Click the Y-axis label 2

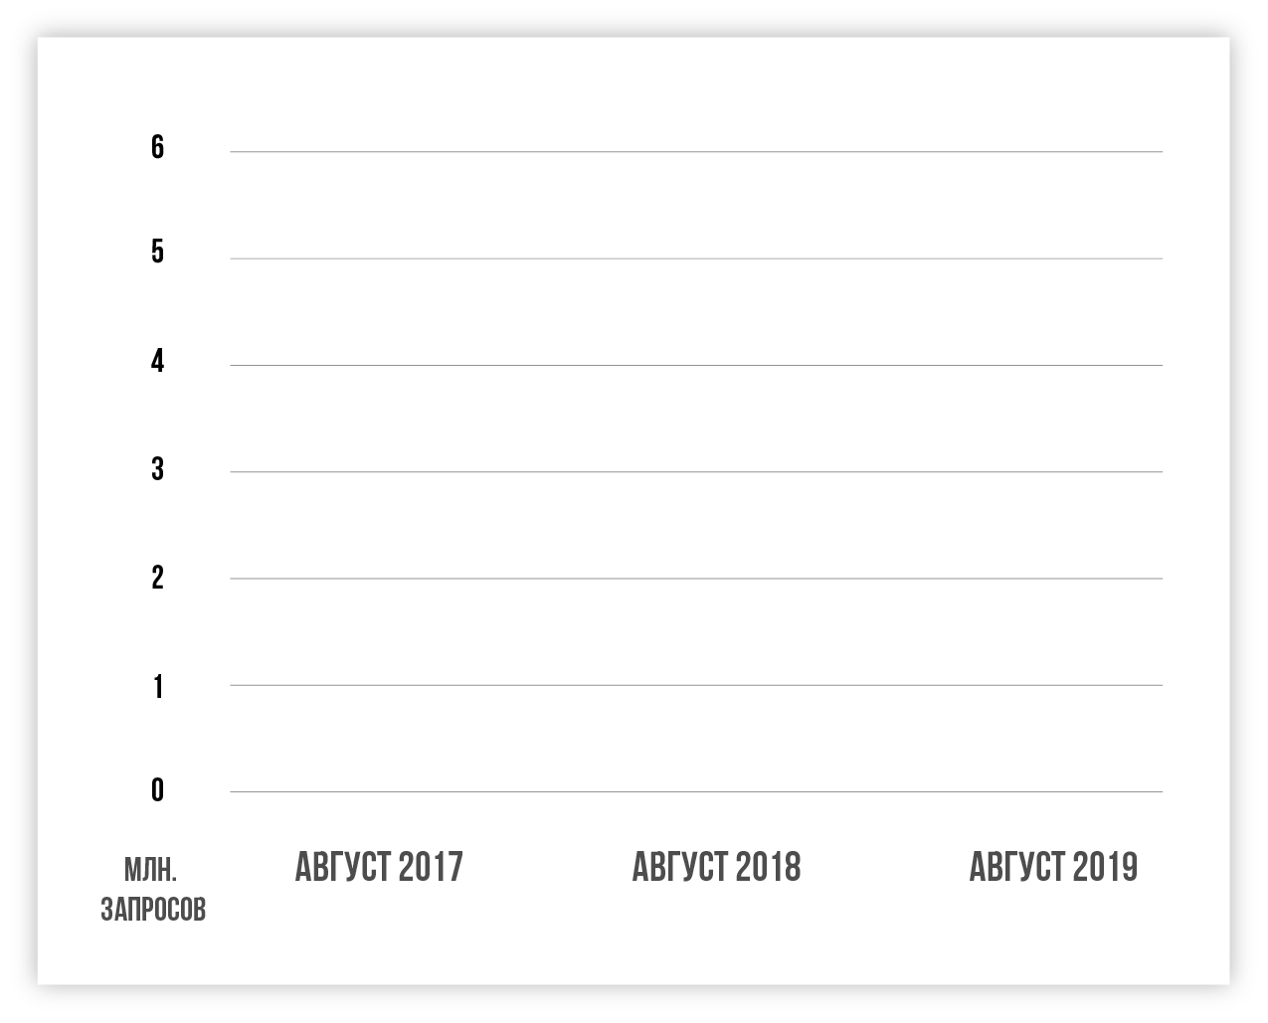tap(157, 577)
